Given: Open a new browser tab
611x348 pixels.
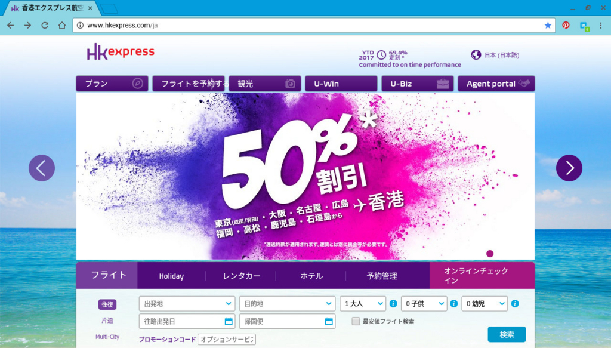Looking at the screenshot, I should point(109,8).
